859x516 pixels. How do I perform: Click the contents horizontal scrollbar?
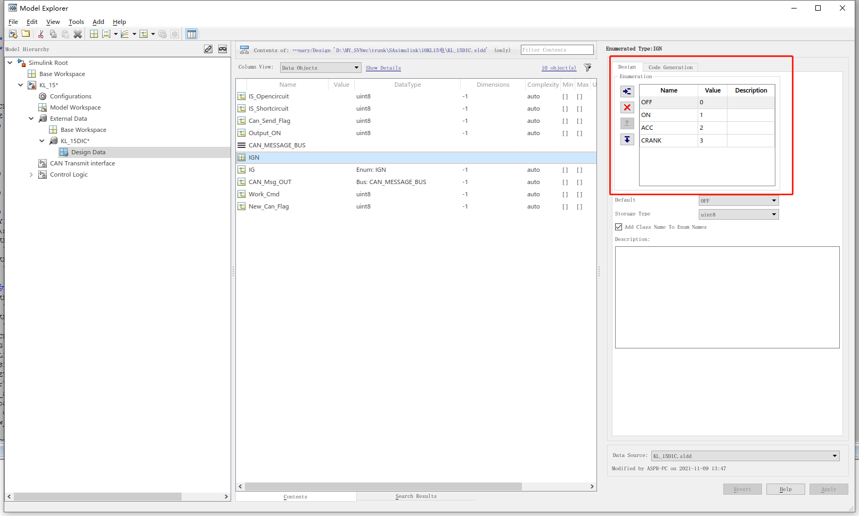click(x=383, y=487)
